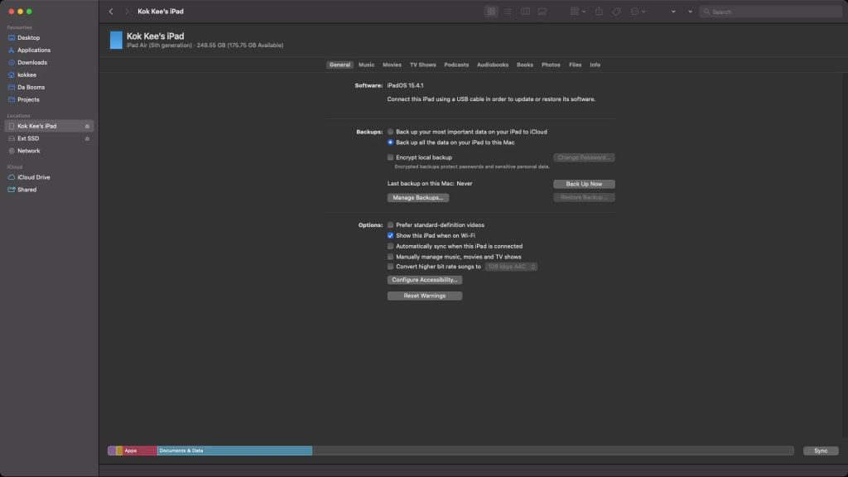Click the search field magnifier icon
Image resolution: width=848 pixels, height=477 pixels.
(706, 12)
